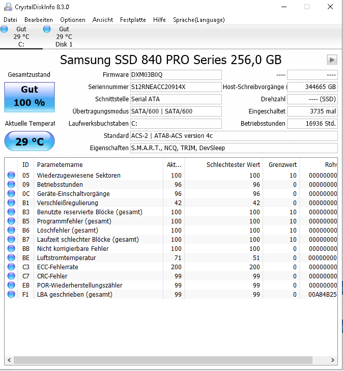Open the Bearbeiten menu

39,20
